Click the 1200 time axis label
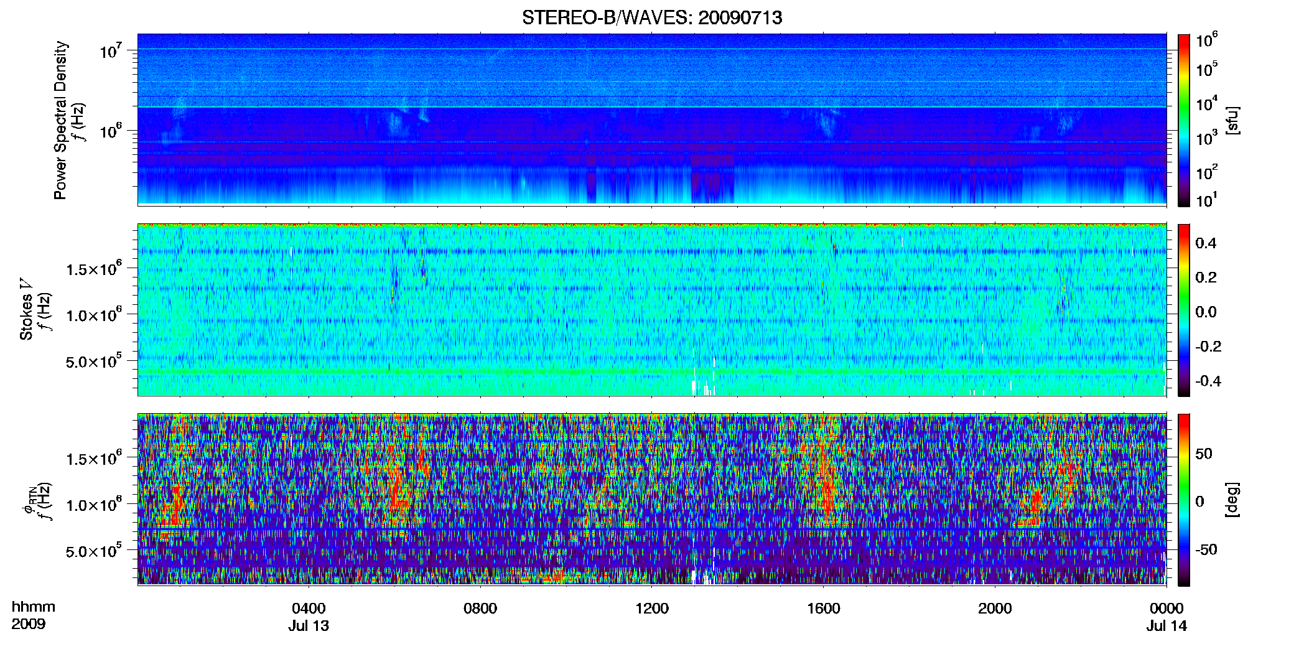This screenshot has width=1304, height=672. (652, 609)
